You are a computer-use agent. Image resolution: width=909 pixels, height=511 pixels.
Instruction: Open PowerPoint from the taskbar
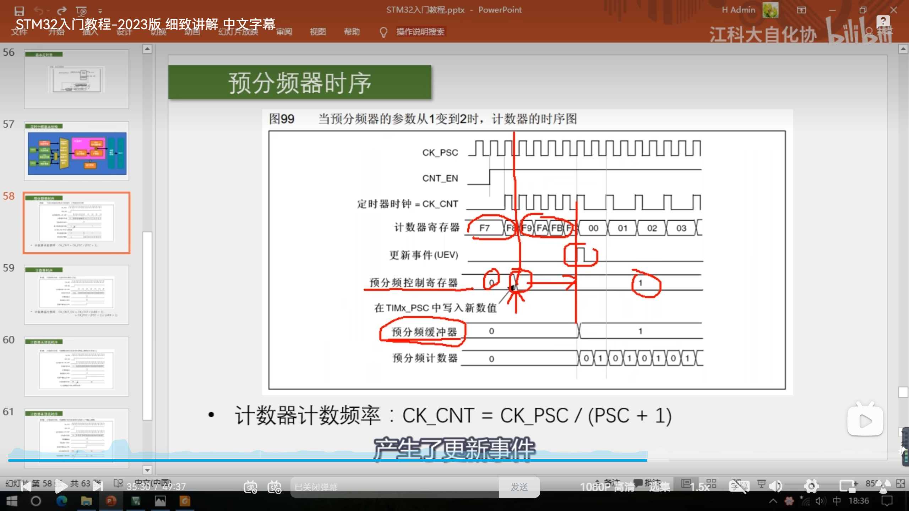click(111, 501)
